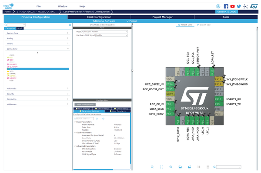Expand Computing category
Screen dimensions: 261x173
tap(37, 99)
